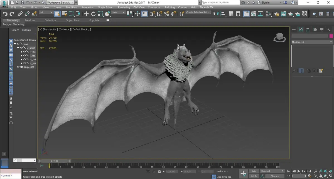Hide Object001 using its eye icon
The image size is (334, 179).
click(x=18, y=67)
